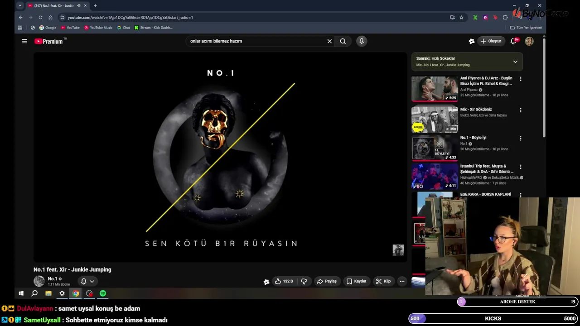
Task: Open the account avatar menu
Action: (x=529, y=41)
